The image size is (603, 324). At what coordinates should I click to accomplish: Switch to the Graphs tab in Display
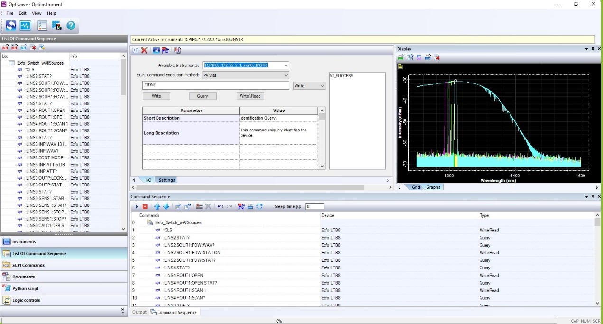coord(433,187)
